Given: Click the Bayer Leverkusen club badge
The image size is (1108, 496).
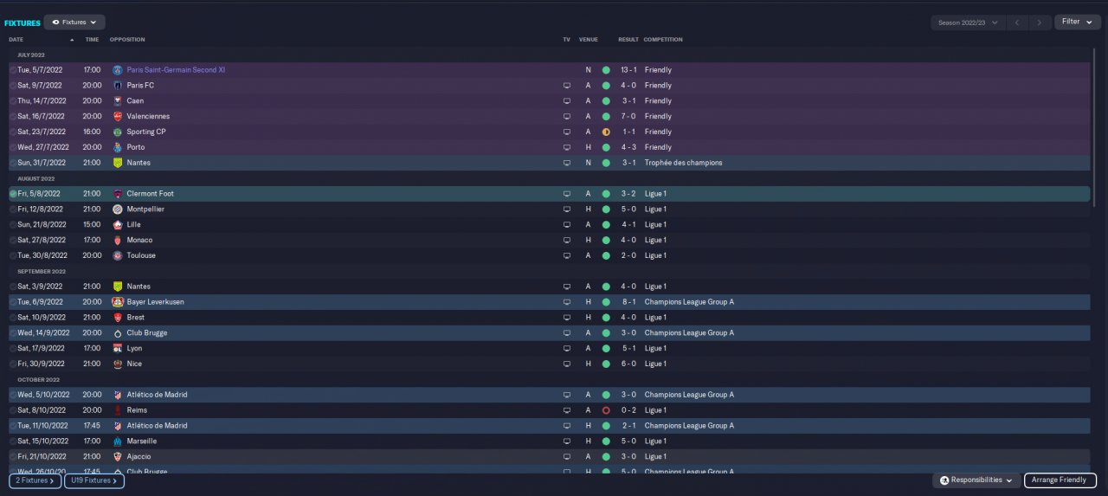Looking at the screenshot, I should (118, 302).
